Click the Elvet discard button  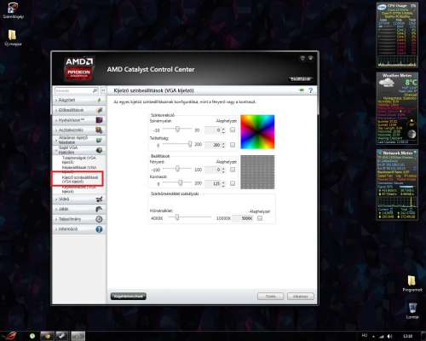pyautogui.click(x=270, y=297)
